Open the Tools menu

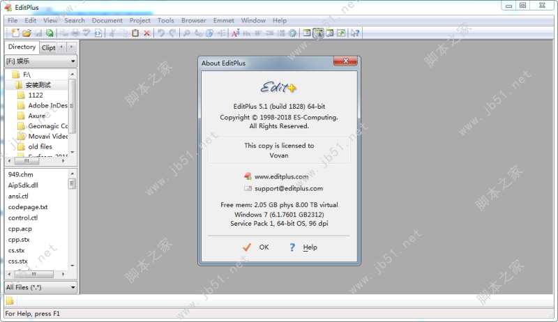[166, 21]
